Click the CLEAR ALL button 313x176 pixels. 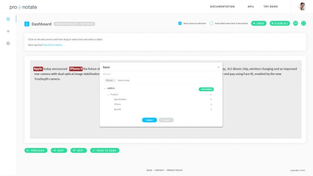[x=280, y=23]
